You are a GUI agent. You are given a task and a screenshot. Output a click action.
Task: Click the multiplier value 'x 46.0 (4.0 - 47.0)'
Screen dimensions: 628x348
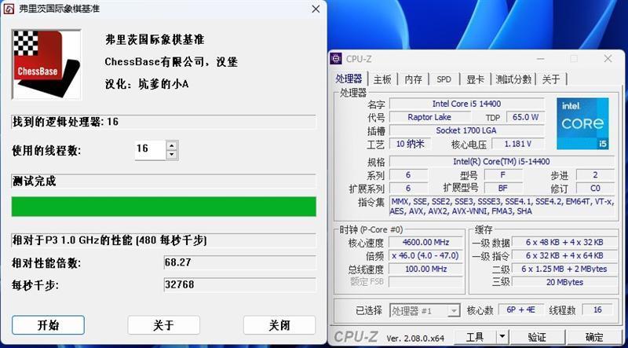(425, 255)
